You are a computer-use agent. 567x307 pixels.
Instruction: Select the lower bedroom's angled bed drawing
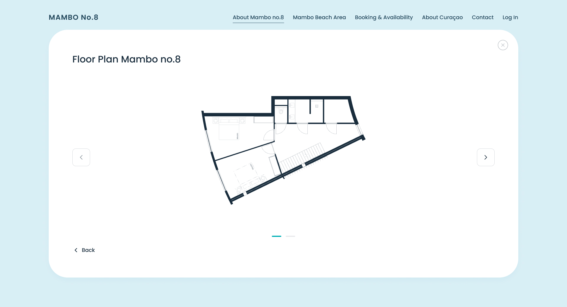click(x=246, y=175)
